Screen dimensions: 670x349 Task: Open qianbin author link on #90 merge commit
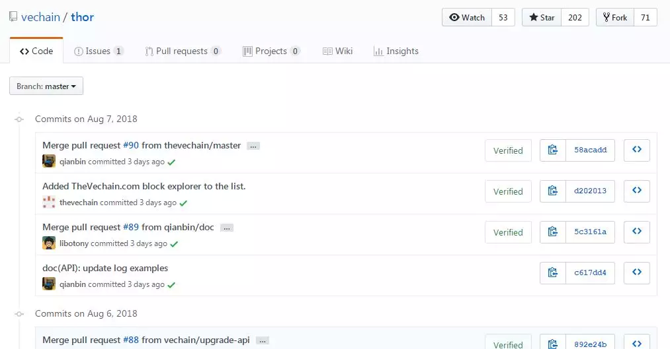(73, 162)
